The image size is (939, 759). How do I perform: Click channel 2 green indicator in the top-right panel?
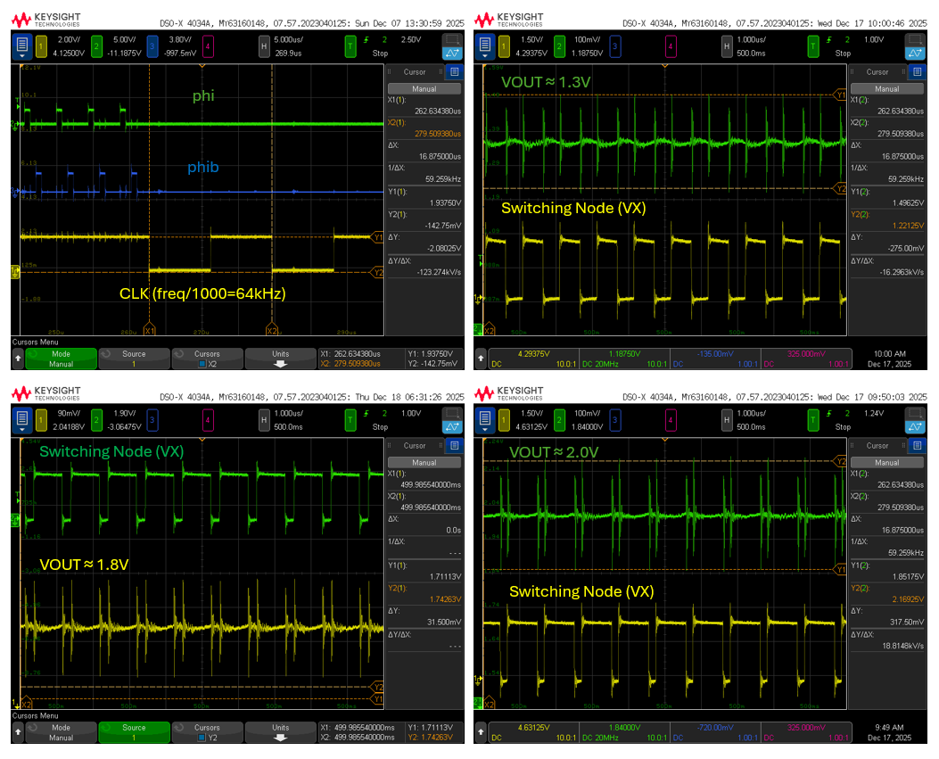(x=561, y=45)
